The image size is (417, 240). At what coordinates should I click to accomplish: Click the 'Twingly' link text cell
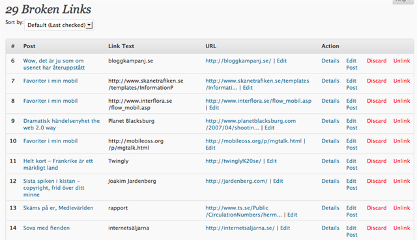(x=119, y=161)
